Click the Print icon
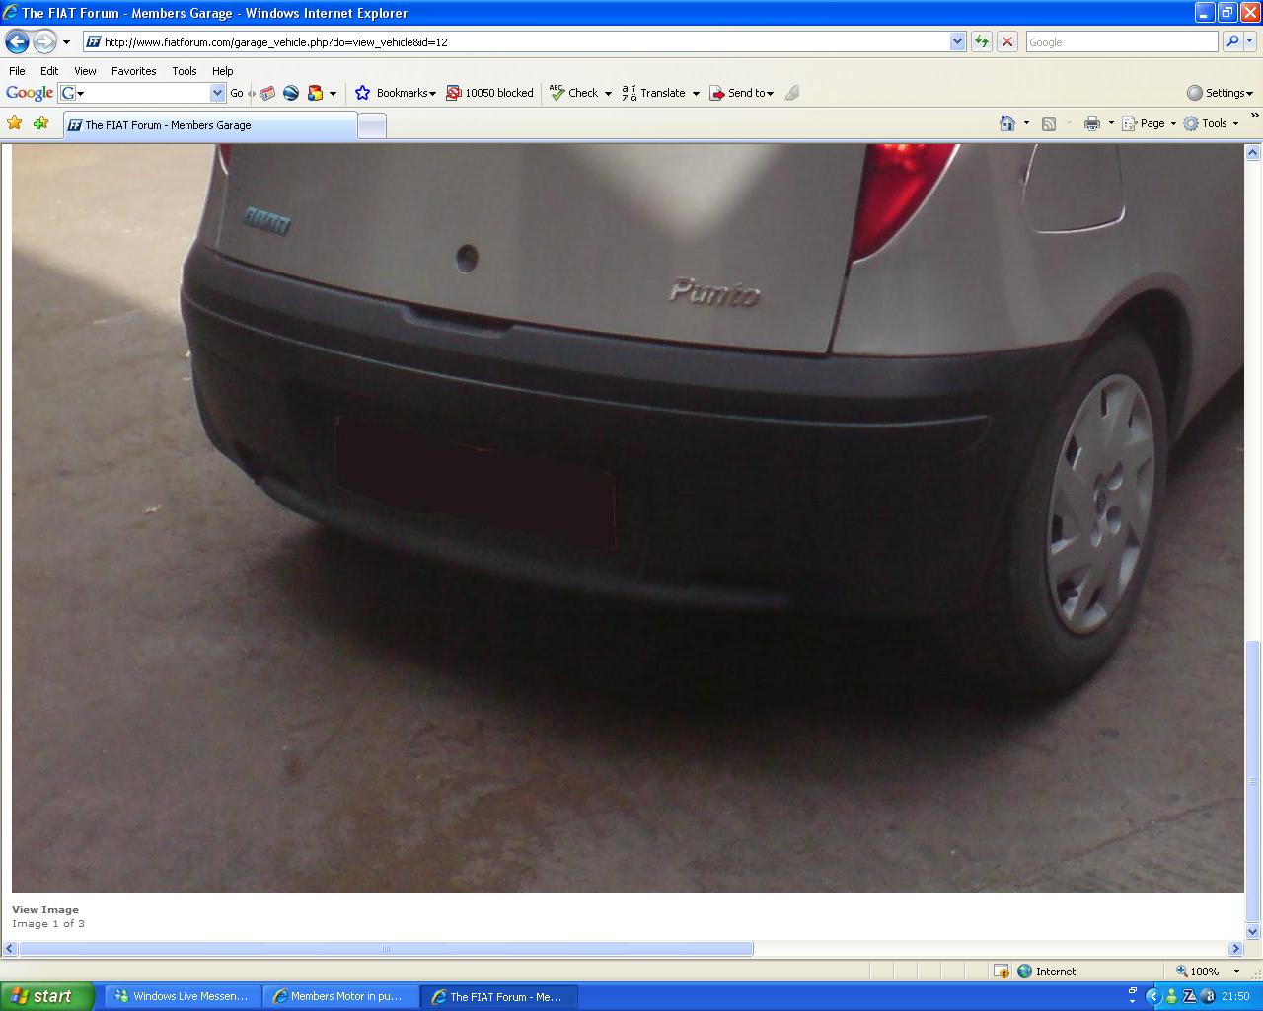Viewport: 1263px width, 1011px height. 1092,123
